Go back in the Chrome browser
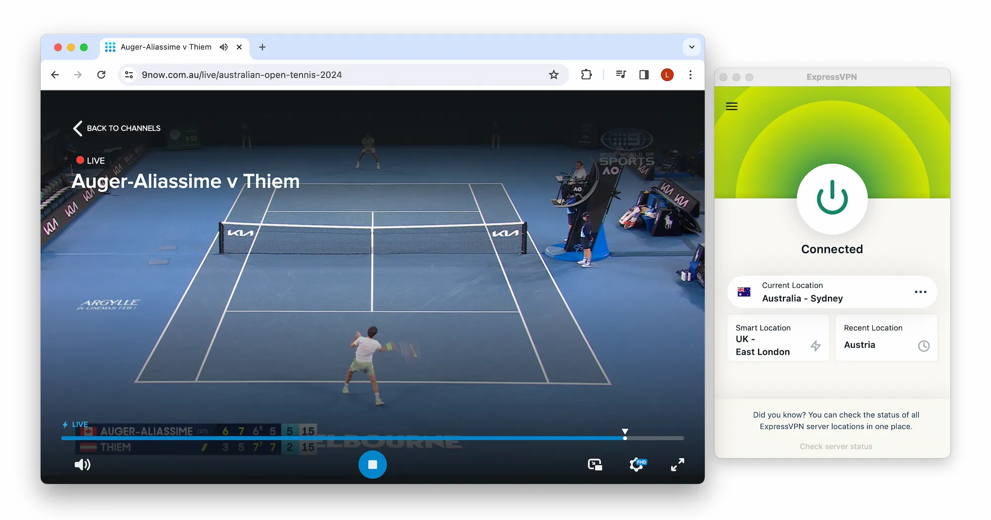The height and width of the screenshot is (520, 991). pyautogui.click(x=55, y=75)
